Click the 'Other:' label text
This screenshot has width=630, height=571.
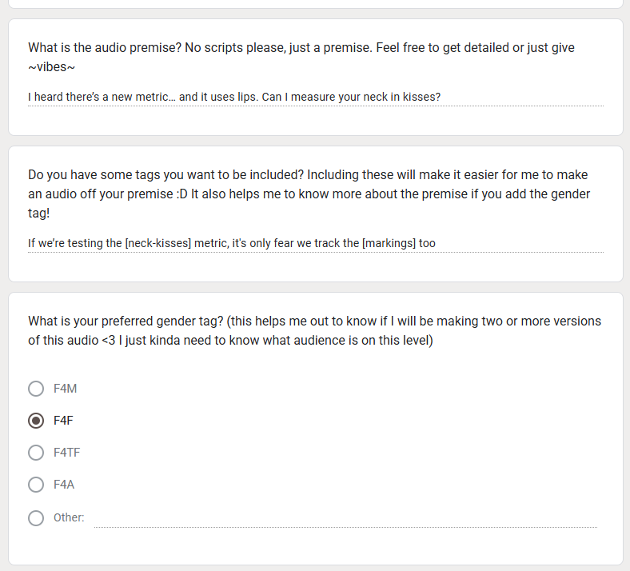[x=69, y=517]
